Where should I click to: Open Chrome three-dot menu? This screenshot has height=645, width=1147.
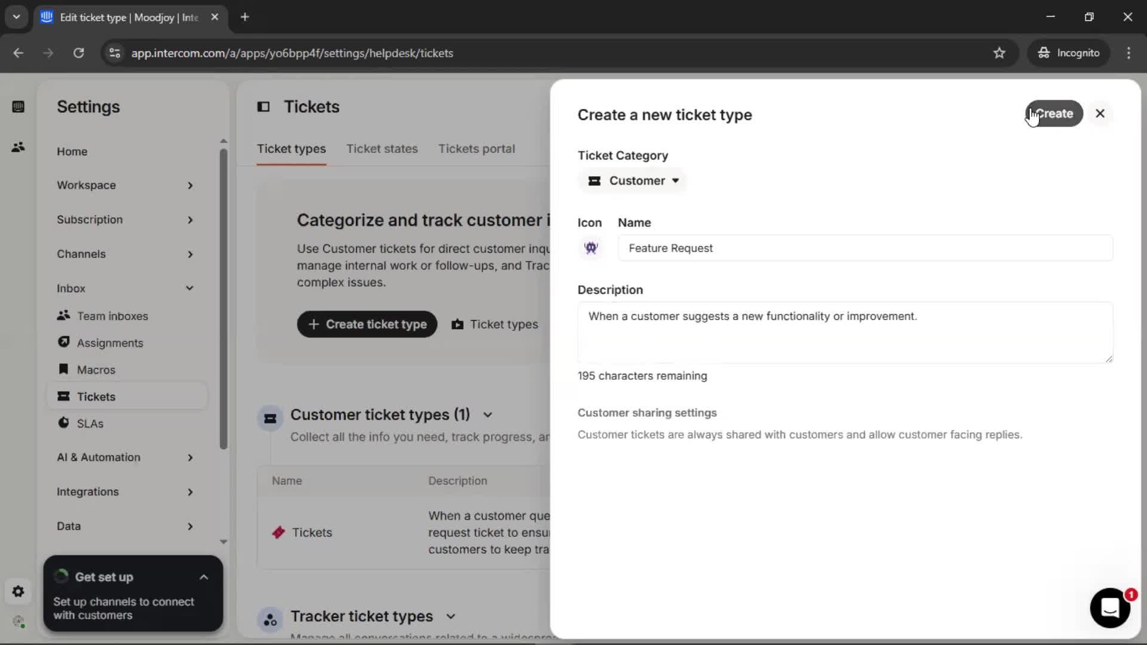click(1128, 53)
